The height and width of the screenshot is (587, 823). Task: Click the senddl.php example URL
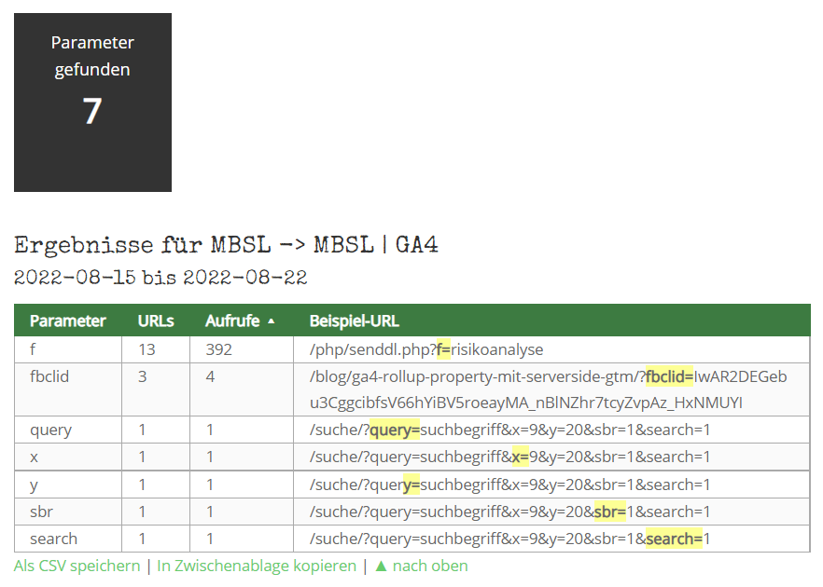point(425,349)
